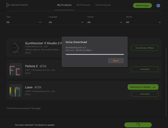The height and width of the screenshot is (128, 168).
Task: Click the loading spinner update button
Action: point(138,125)
